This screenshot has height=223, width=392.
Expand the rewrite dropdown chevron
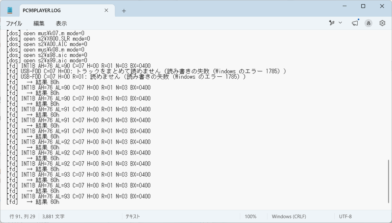tap(340, 23)
